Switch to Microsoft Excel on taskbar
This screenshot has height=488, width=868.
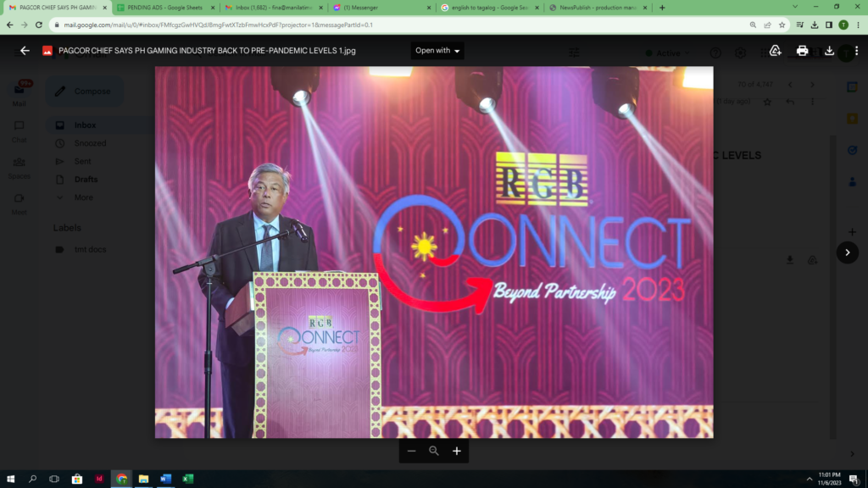[187, 479]
